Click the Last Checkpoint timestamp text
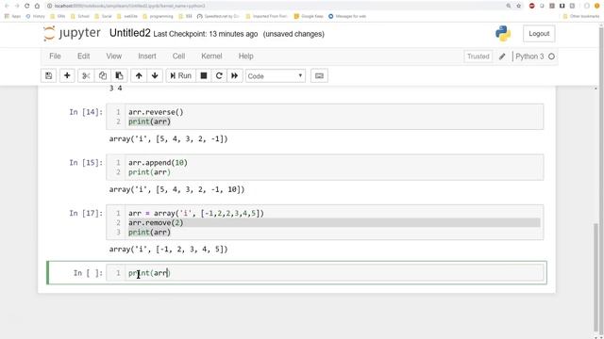Viewport: 604px width, 339px height. coord(206,34)
